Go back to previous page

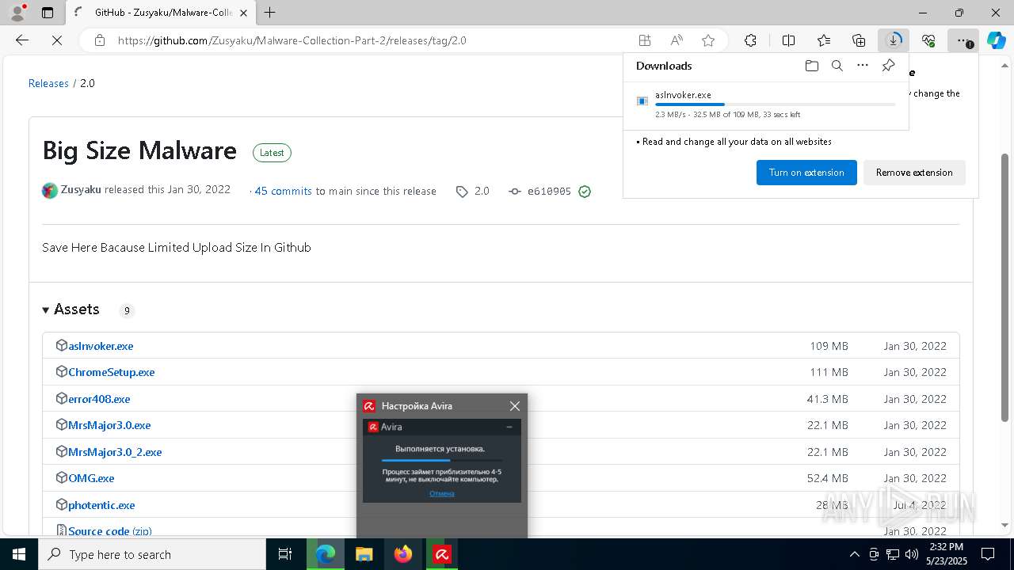(22, 40)
